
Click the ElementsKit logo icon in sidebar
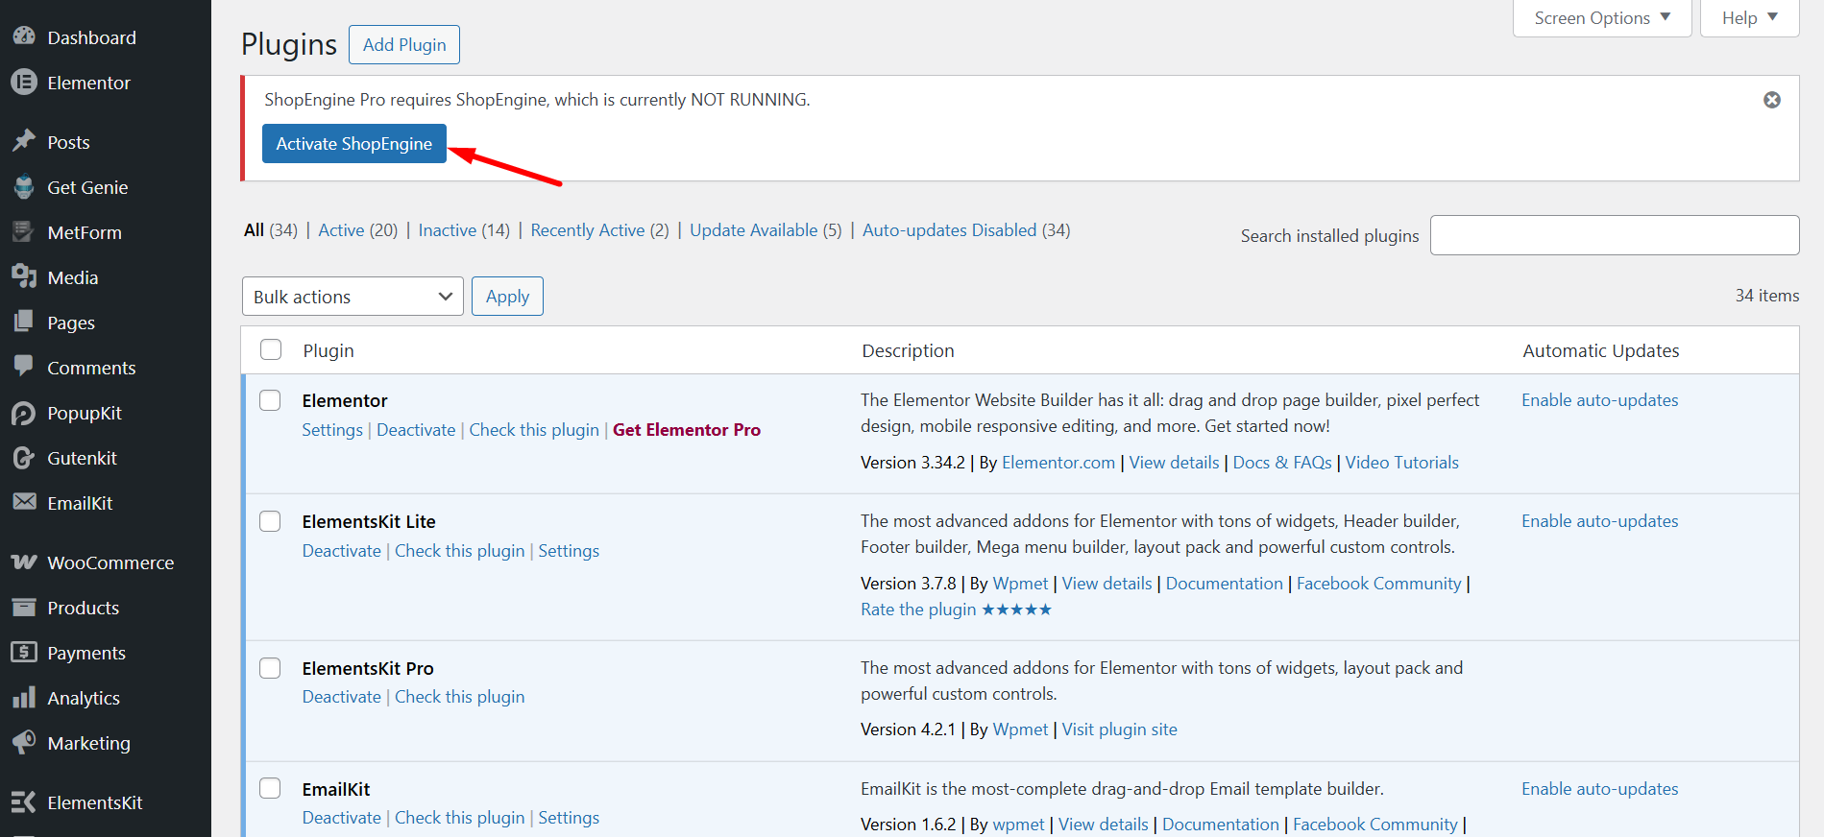pyautogui.click(x=24, y=801)
